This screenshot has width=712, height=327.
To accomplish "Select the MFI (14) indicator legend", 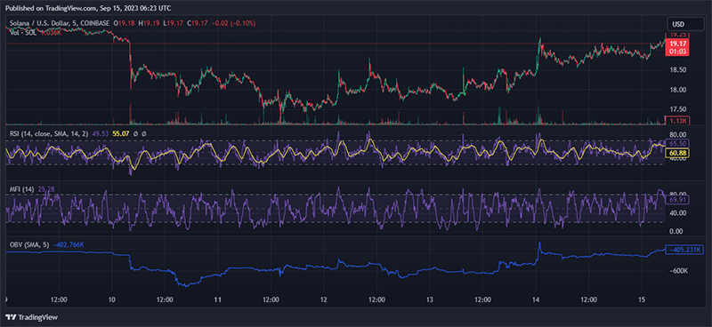I will (20, 188).
